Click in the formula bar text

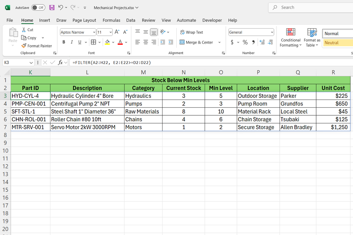click(112, 62)
